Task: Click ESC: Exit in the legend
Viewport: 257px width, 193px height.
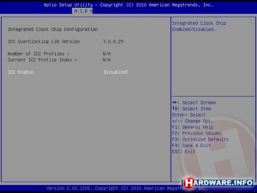Action: (x=183, y=151)
